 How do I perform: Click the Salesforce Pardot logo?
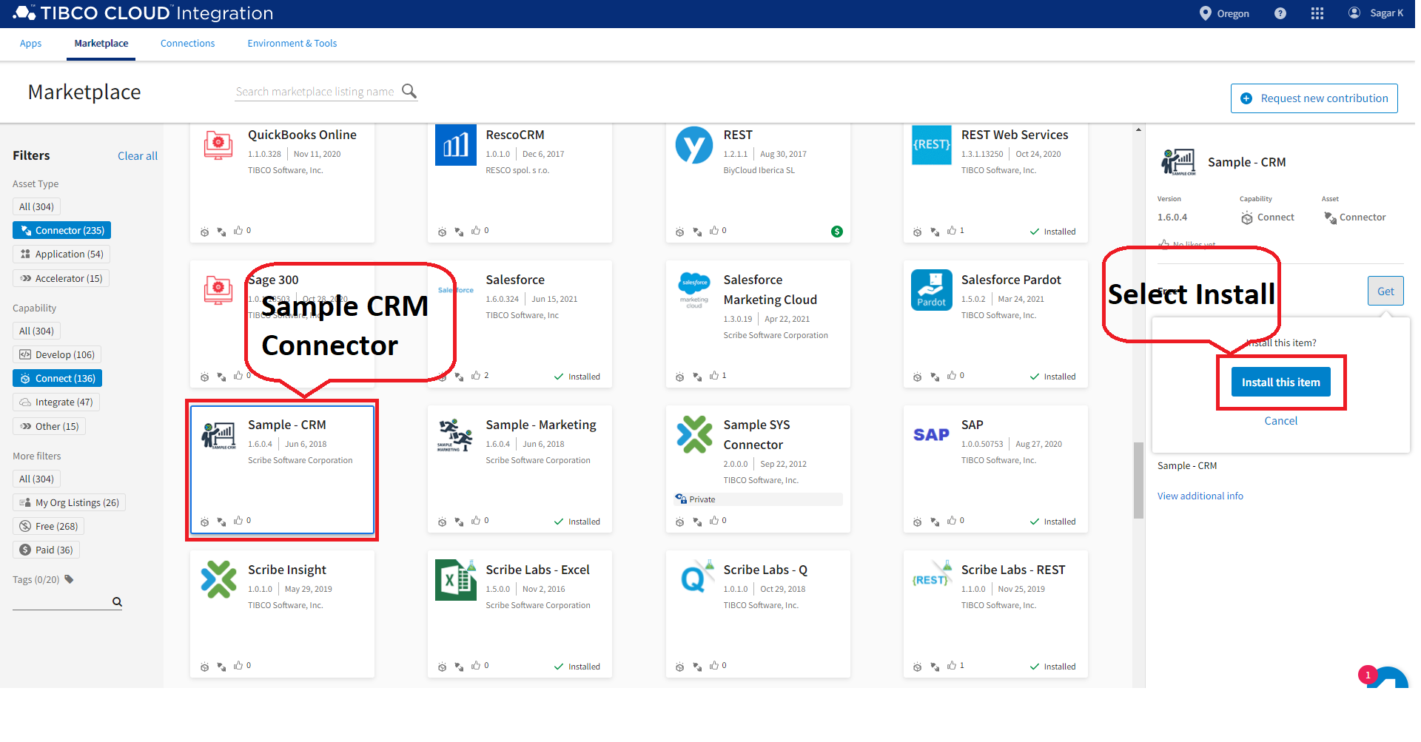click(932, 290)
